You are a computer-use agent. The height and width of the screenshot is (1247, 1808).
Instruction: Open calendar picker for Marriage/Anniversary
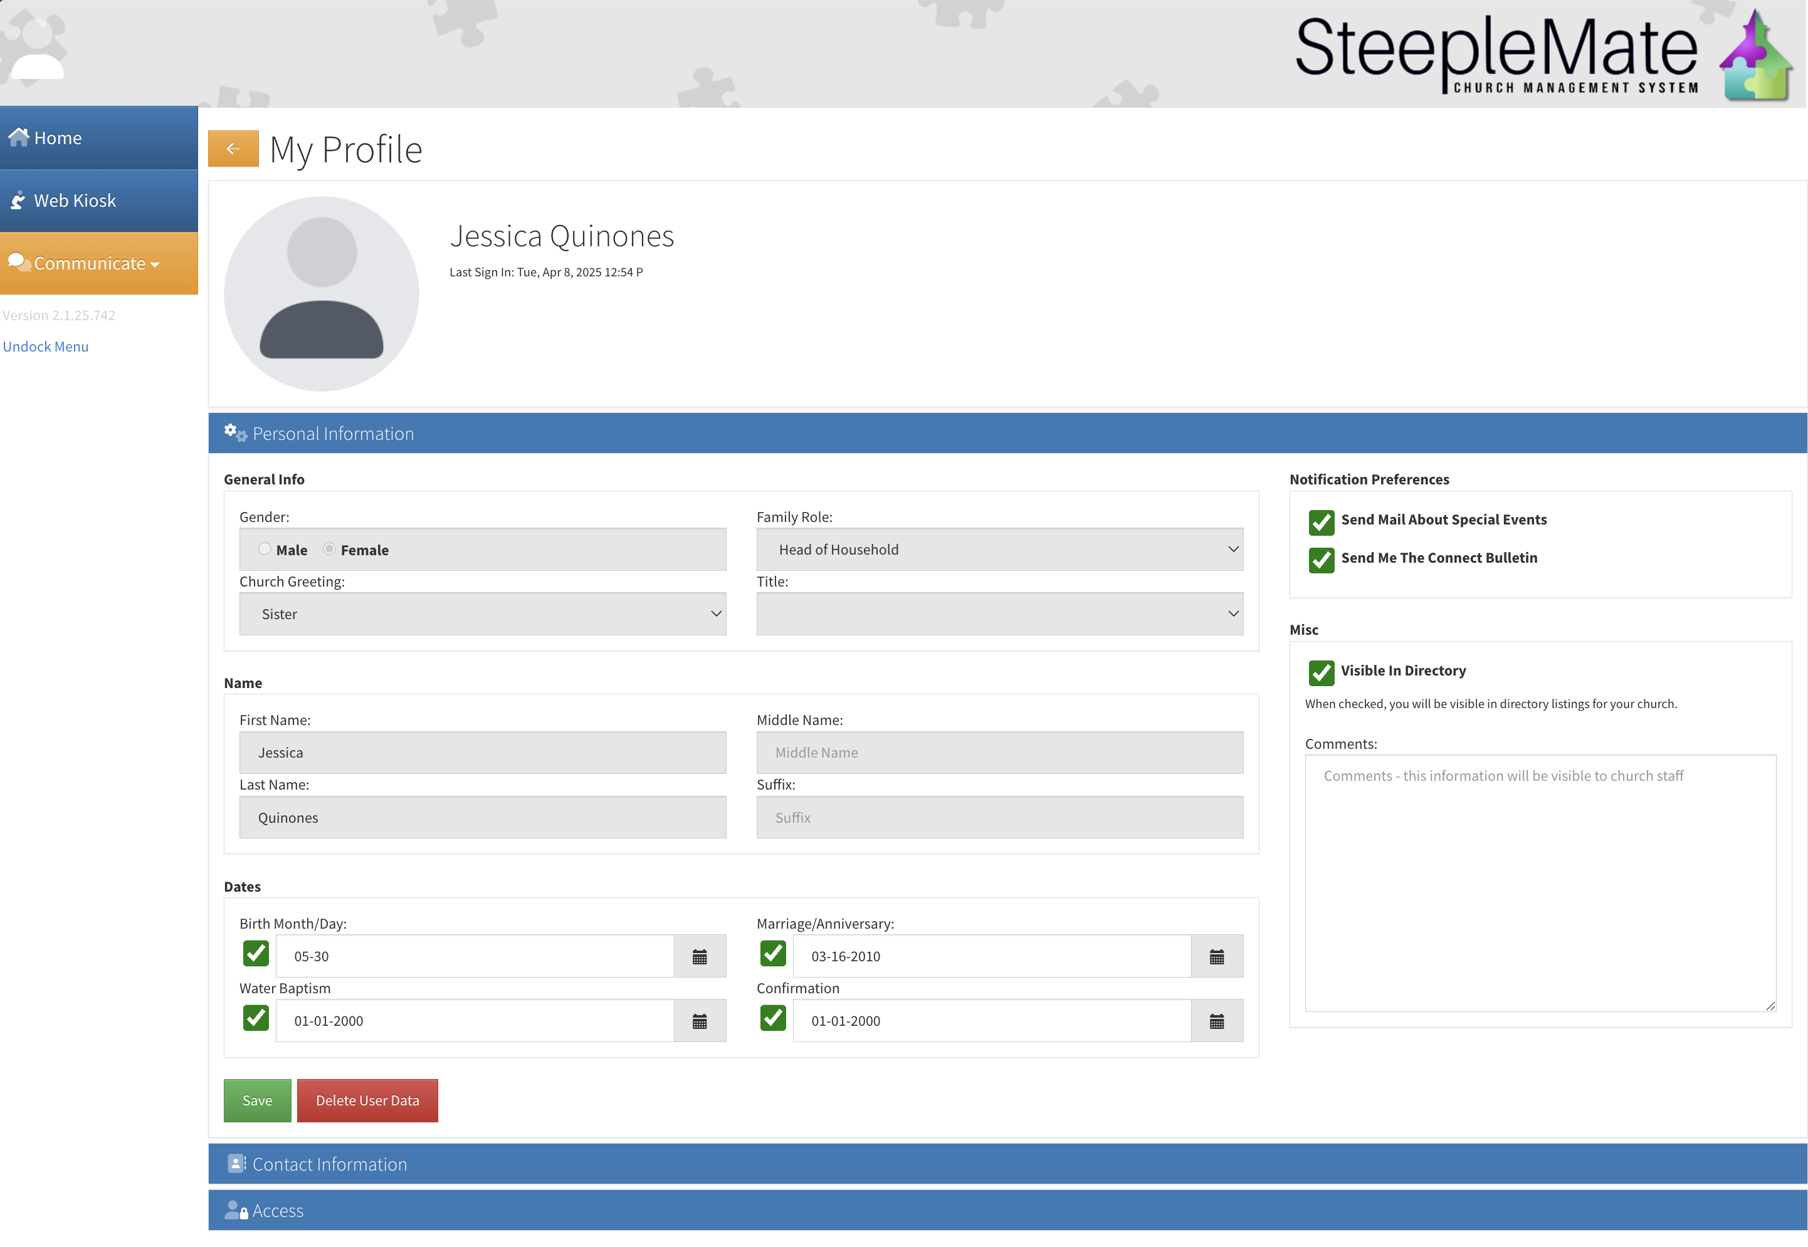[1217, 956]
